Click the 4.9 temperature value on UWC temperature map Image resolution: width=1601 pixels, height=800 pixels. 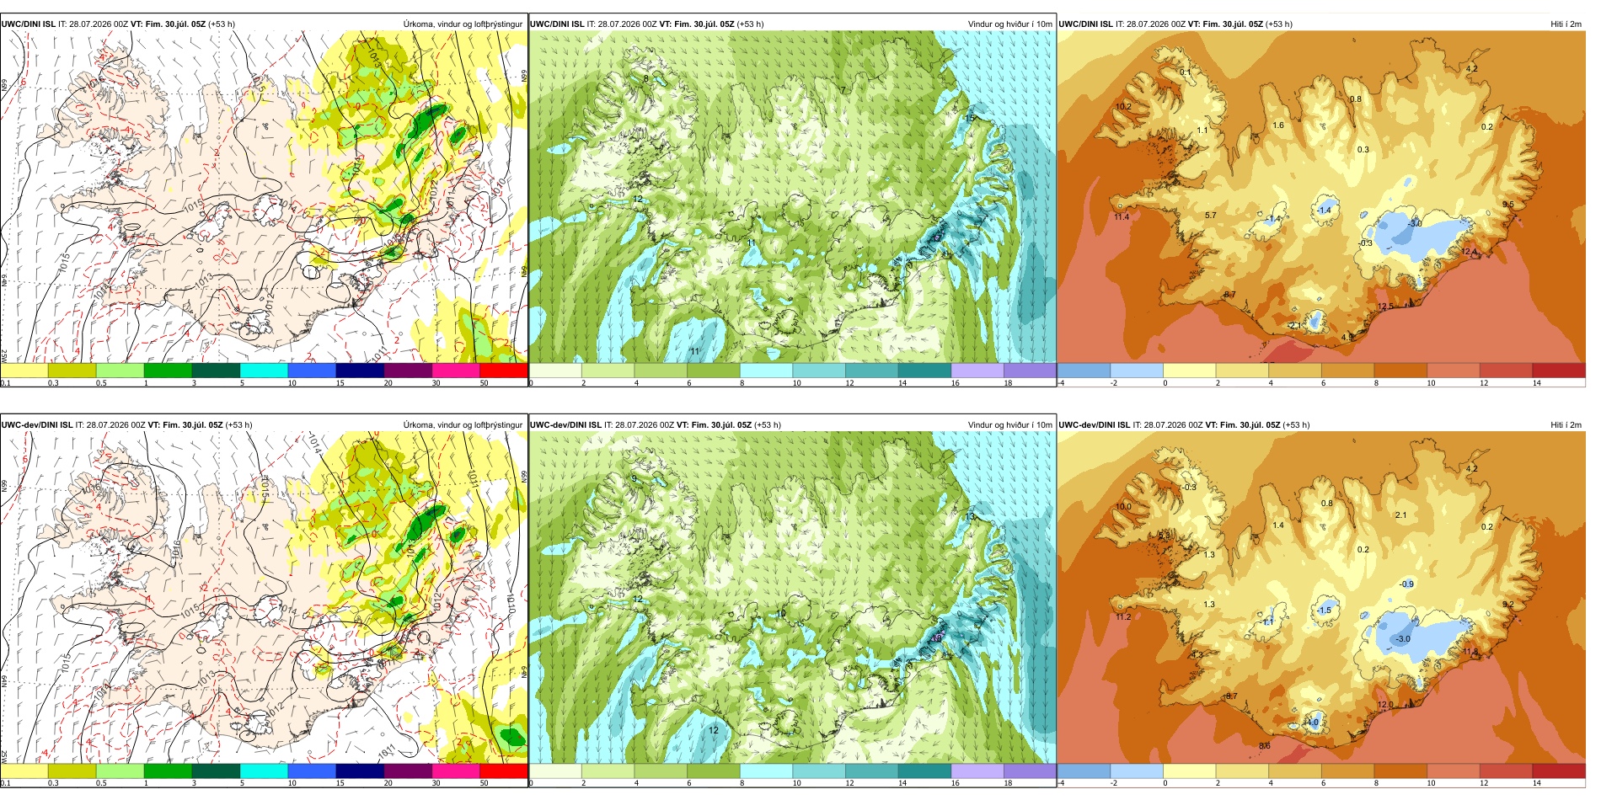pyautogui.click(x=1347, y=337)
